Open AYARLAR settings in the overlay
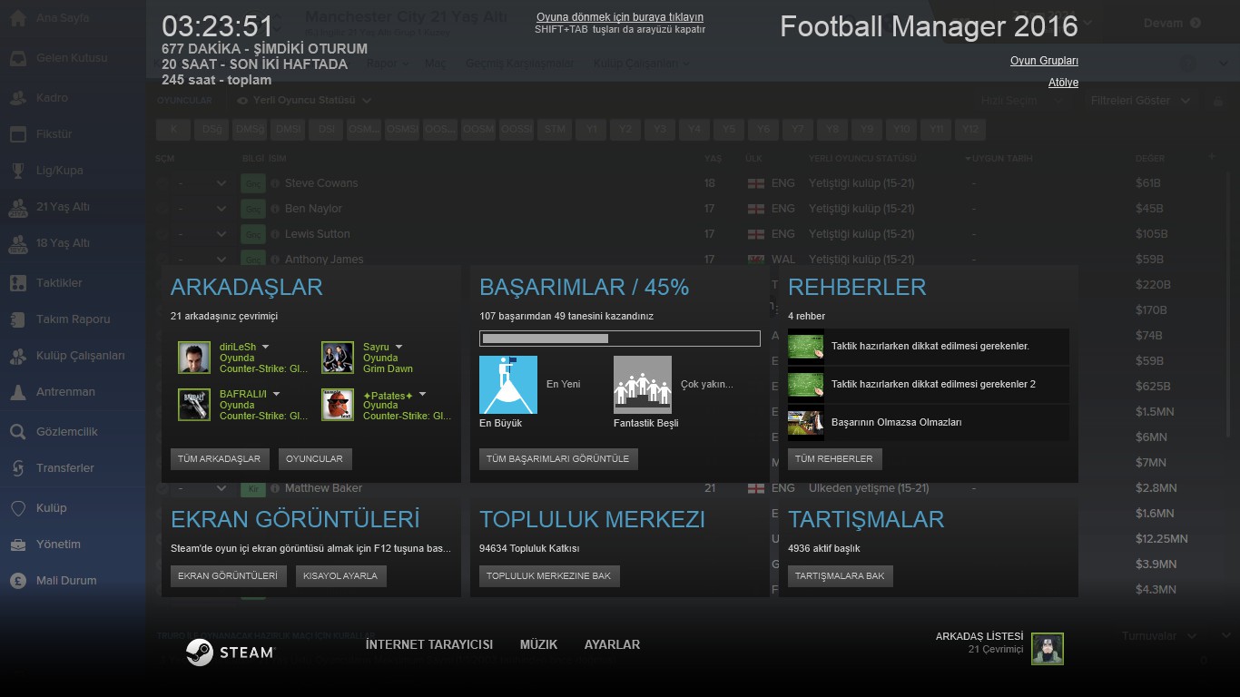Screen dimensions: 1240x697 click(612, 644)
